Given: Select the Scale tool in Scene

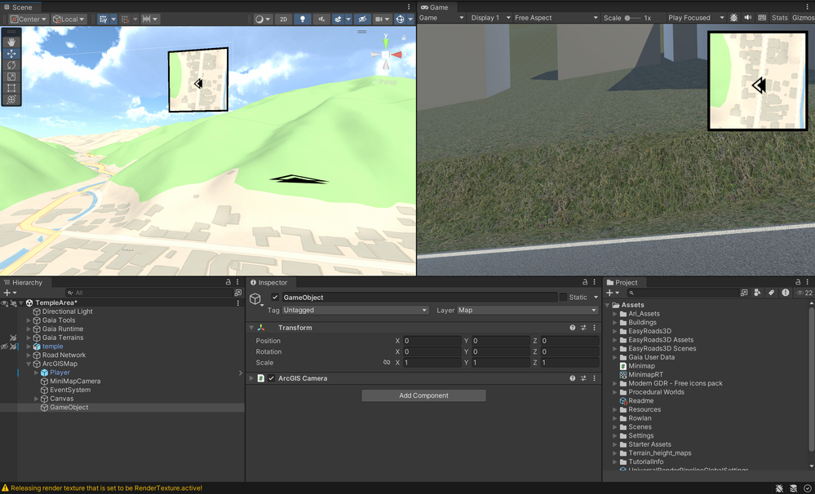Looking at the screenshot, I should (x=11, y=77).
